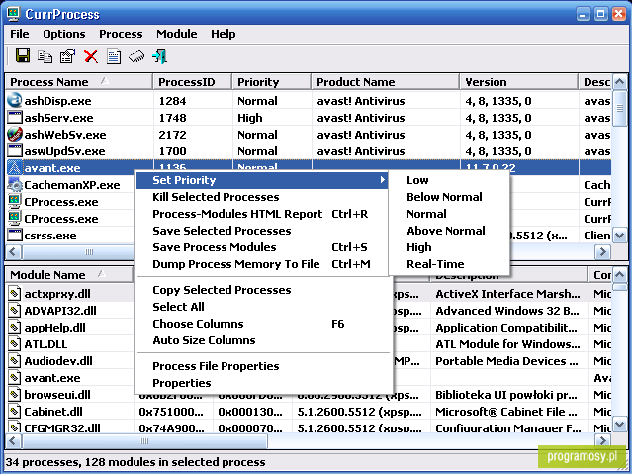Set priority to Below Normal
Screen dimensions: 632x474
click(449, 197)
